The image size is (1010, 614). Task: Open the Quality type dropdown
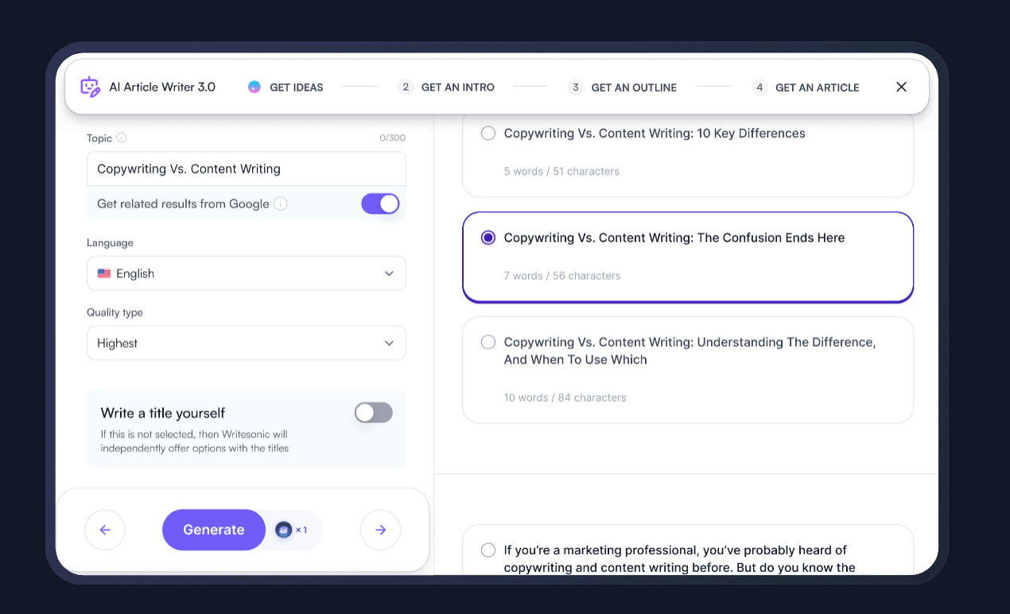pyautogui.click(x=247, y=343)
